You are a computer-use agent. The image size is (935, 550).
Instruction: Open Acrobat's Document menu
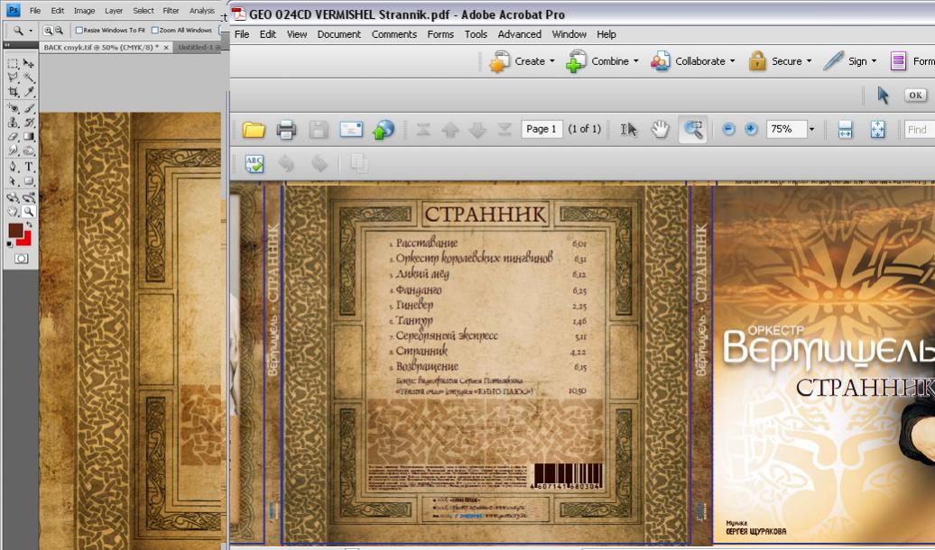[338, 34]
